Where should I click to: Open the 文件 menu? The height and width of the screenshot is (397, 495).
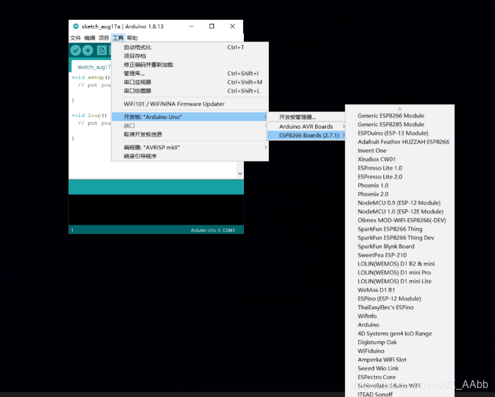click(75, 38)
